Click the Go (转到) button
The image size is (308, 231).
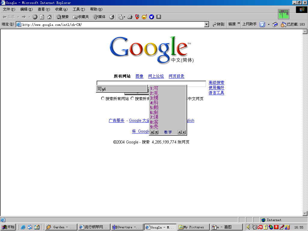218,24
